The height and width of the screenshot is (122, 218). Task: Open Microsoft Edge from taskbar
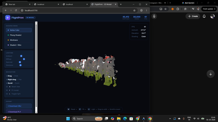tap(125, 119)
